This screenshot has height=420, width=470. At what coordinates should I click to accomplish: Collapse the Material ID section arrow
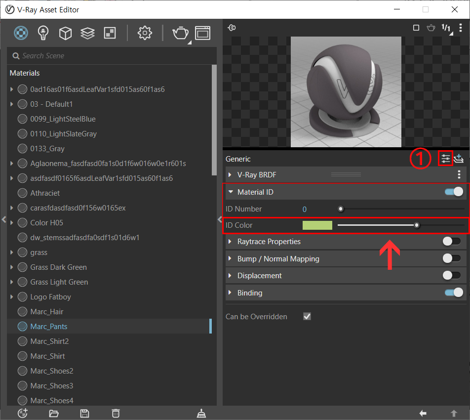point(231,192)
